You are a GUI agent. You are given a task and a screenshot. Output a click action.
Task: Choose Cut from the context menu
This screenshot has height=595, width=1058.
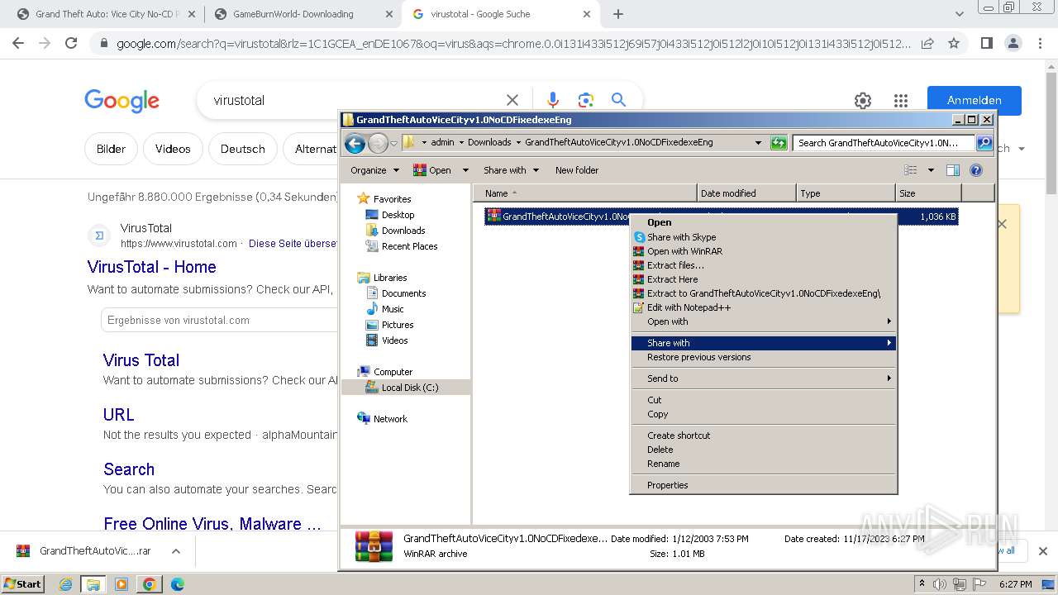pyautogui.click(x=763, y=400)
